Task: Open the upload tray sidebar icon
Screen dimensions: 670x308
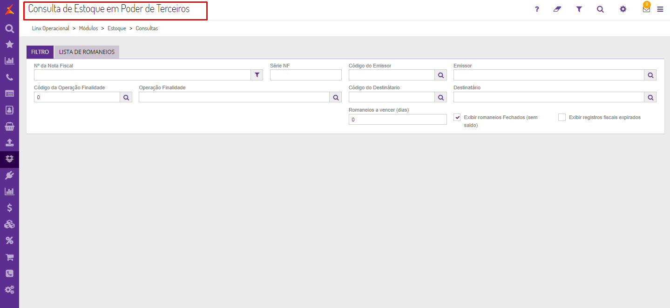Action: coord(9,142)
